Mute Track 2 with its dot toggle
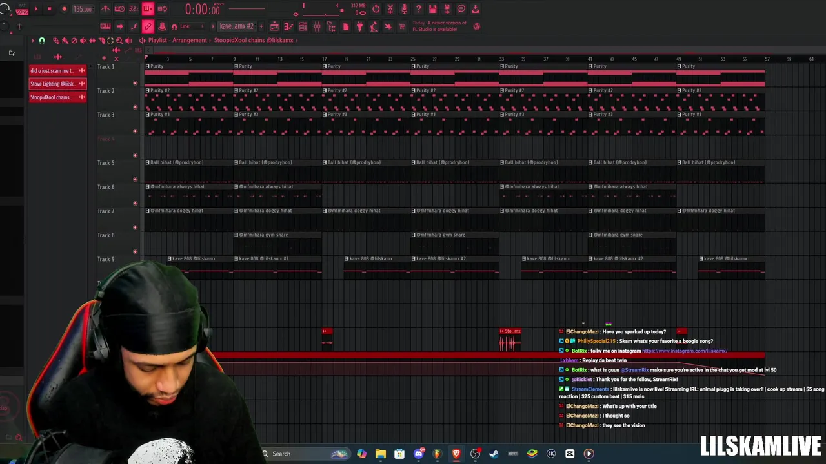 point(135,107)
